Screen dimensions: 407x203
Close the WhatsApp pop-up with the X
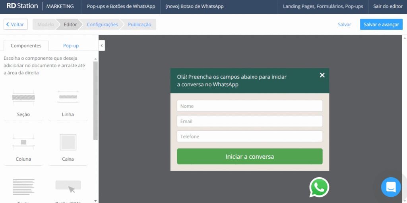(322, 75)
